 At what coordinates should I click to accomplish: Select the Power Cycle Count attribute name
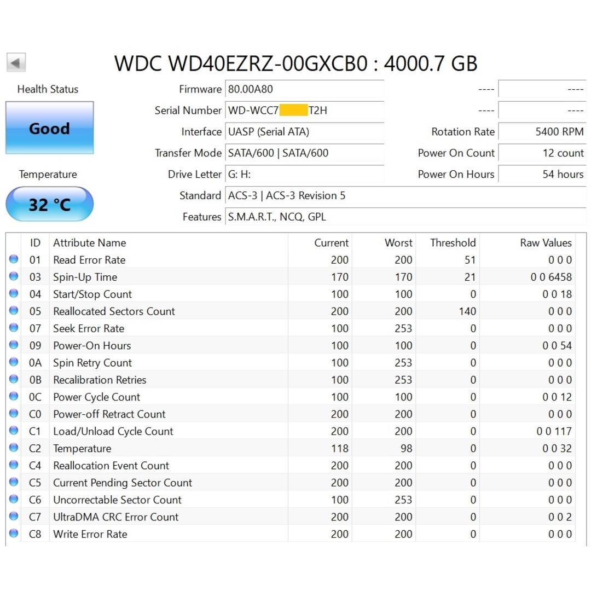tap(97, 397)
